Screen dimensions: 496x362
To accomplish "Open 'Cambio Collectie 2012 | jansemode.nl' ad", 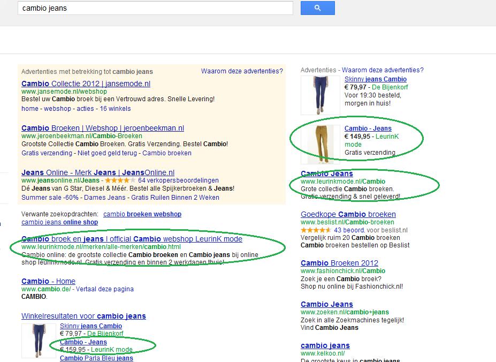I will (x=86, y=84).
